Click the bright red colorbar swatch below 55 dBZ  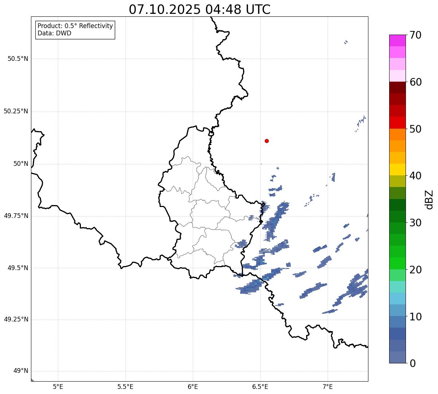tap(397, 122)
